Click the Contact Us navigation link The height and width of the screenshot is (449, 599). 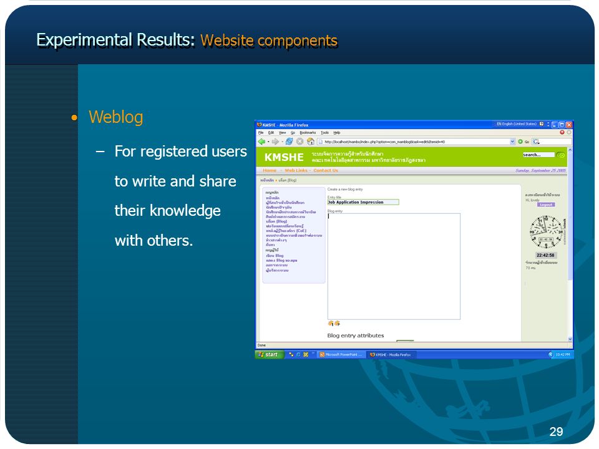326,171
